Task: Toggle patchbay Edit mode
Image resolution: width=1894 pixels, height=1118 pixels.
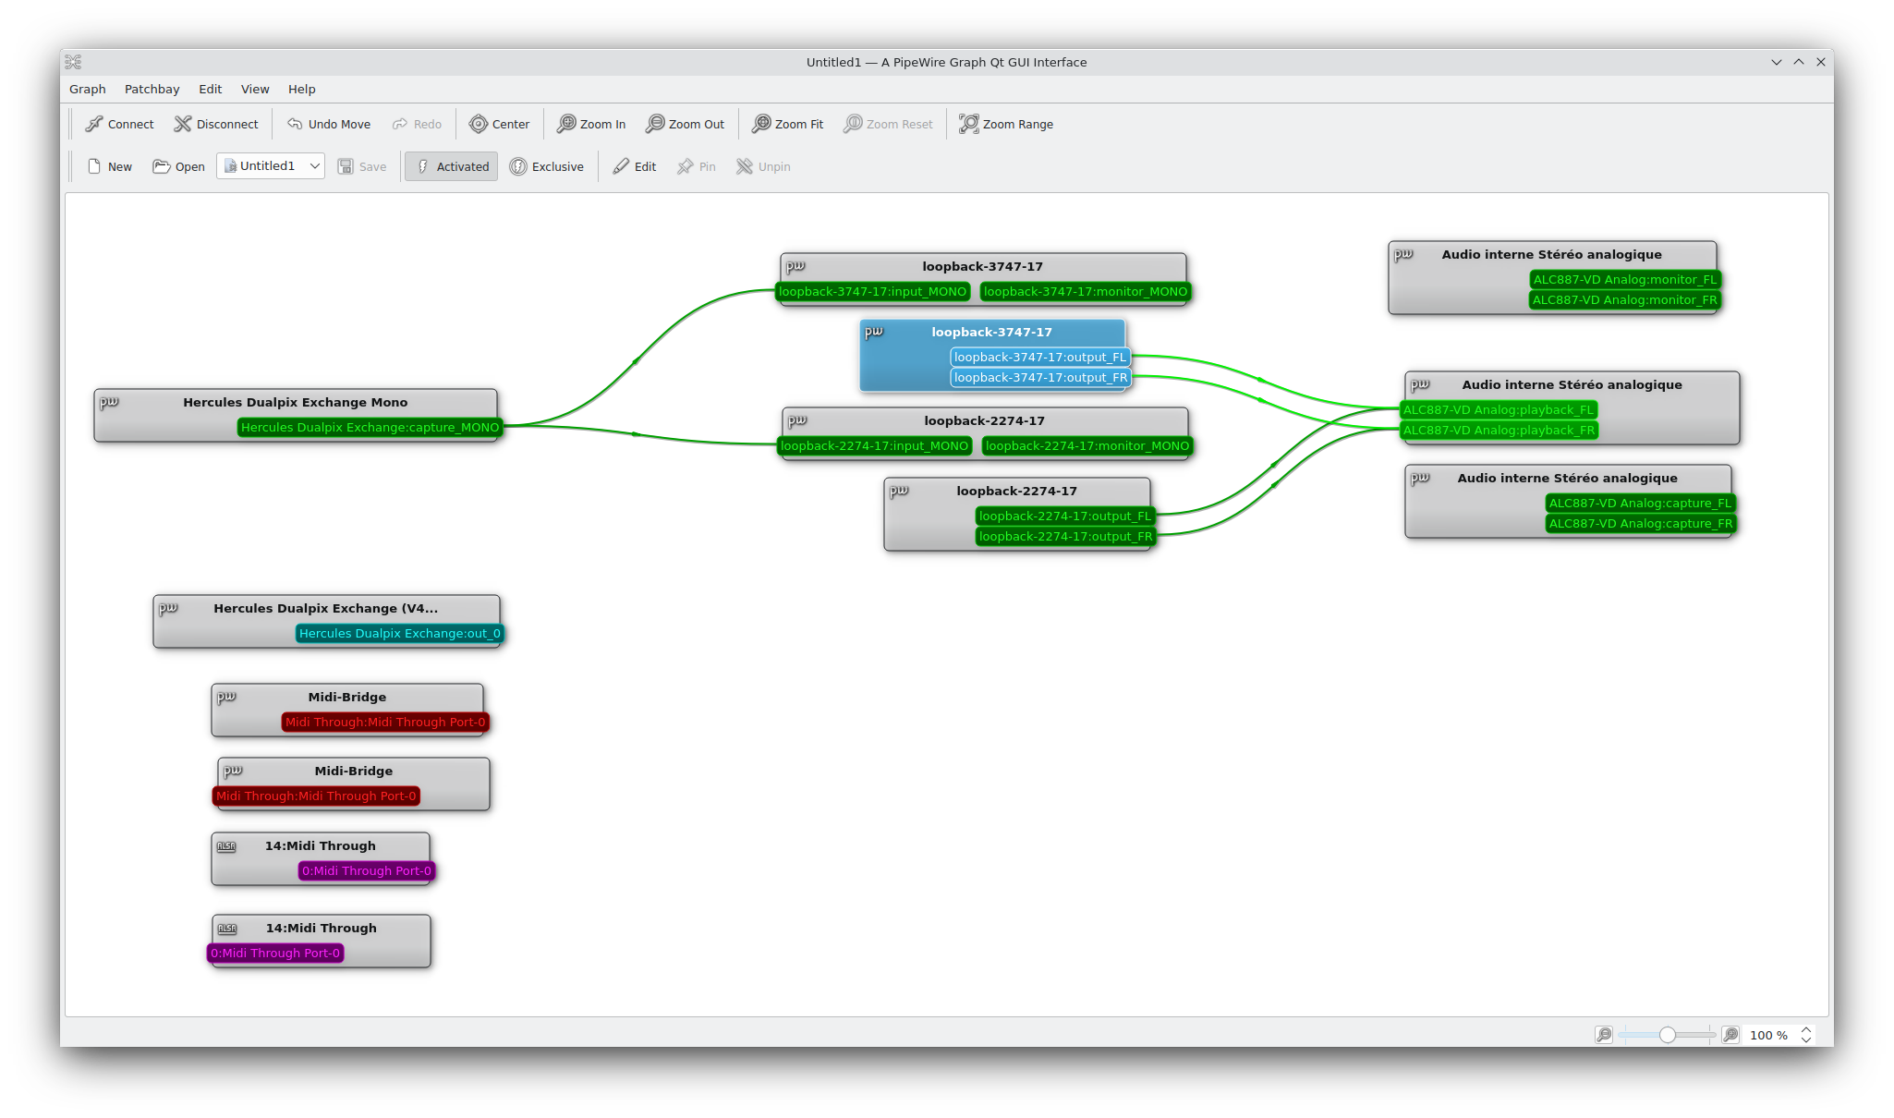Action: pyautogui.click(x=635, y=166)
